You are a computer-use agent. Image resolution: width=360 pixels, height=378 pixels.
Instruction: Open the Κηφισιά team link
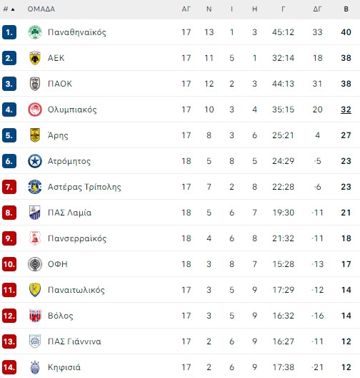64,367
